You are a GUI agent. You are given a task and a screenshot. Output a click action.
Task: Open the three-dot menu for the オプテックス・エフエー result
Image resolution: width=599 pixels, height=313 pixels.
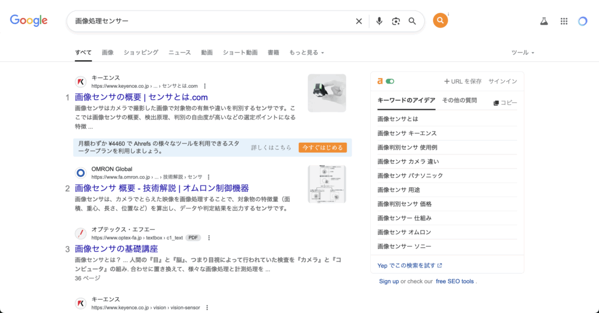click(209, 238)
